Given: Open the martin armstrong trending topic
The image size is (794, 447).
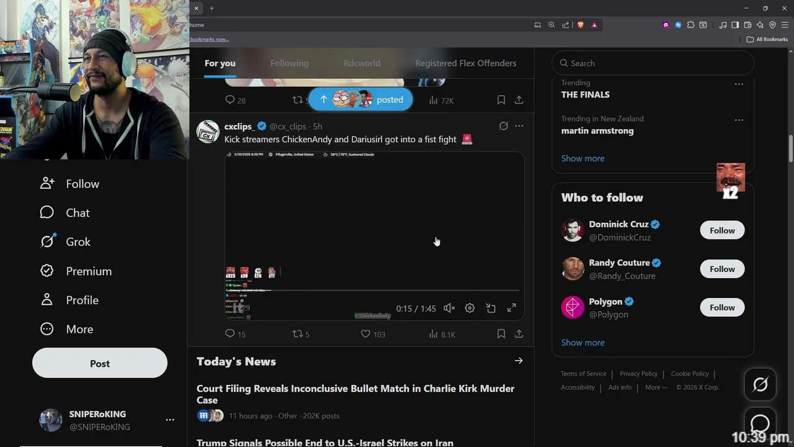Looking at the screenshot, I should [597, 131].
